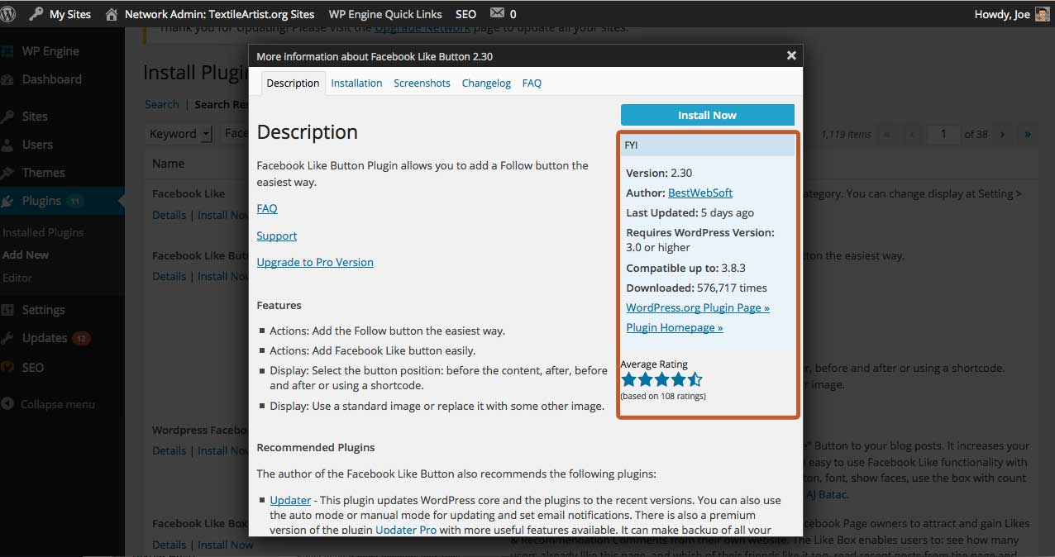The width and height of the screenshot is (1055, 557).
Task: Open the Keyword search type dropdown
Action: point(179,134)
